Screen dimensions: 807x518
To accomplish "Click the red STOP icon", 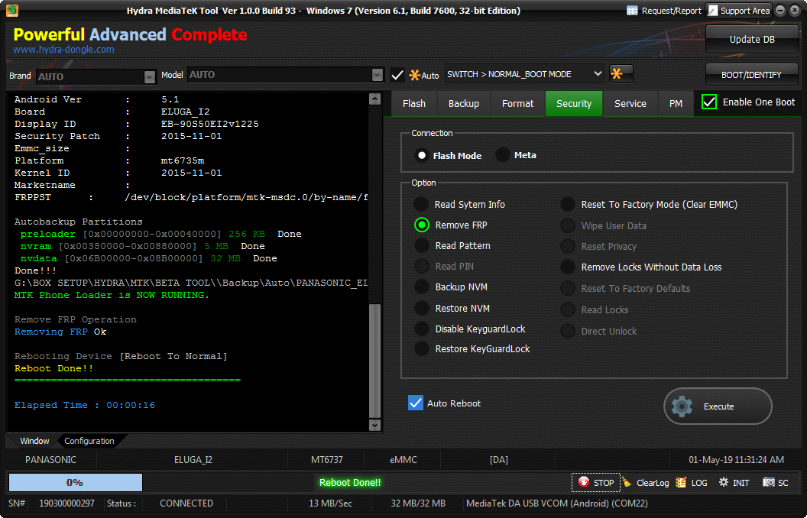I will [584, 482].
